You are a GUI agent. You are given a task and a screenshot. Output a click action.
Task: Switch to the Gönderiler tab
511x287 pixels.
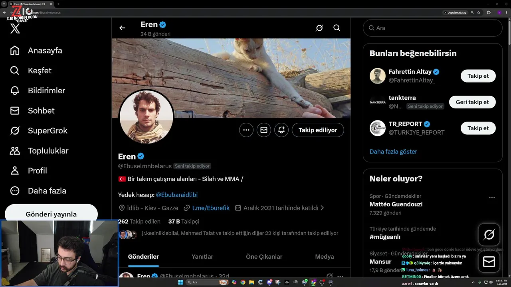pyautogui.click(x=143, y=257)
